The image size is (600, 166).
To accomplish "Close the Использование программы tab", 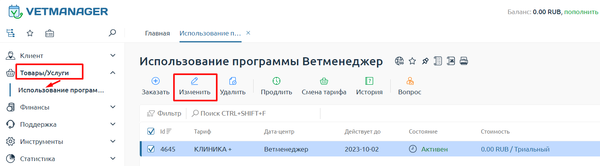I will [248, 33].
